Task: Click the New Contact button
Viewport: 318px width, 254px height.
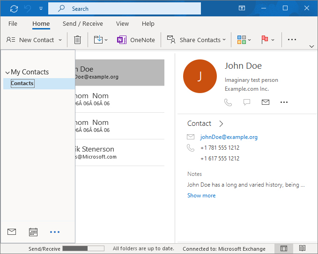Action: [30, 40]
